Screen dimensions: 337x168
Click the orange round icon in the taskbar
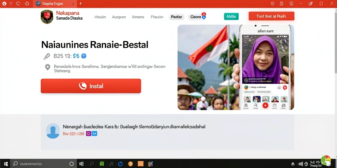coord(130,164)
